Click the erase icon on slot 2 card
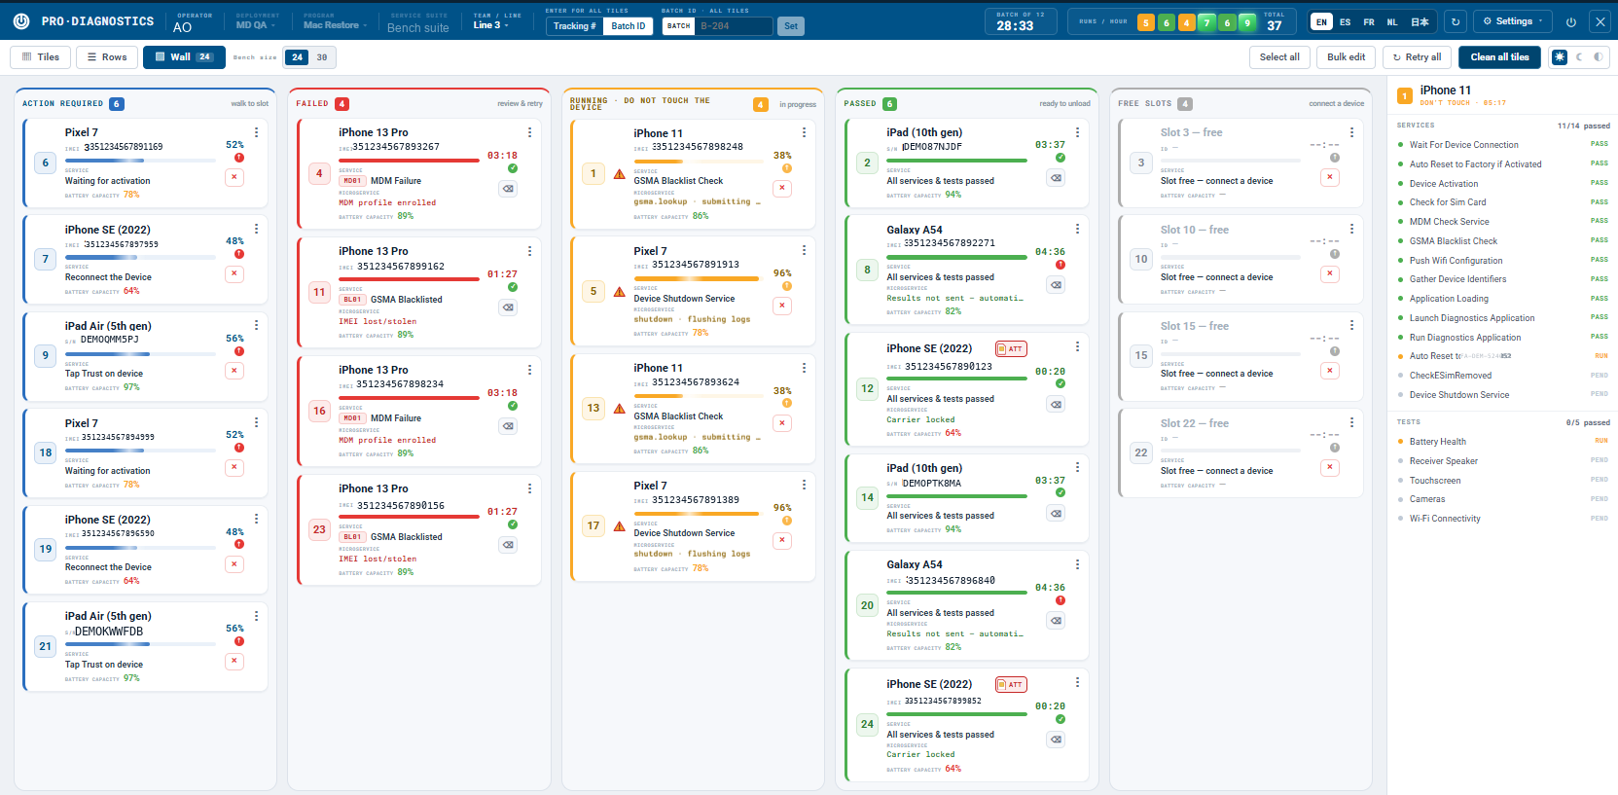The width and height of the screenshot is (1618, 795). pos(1056,178)
